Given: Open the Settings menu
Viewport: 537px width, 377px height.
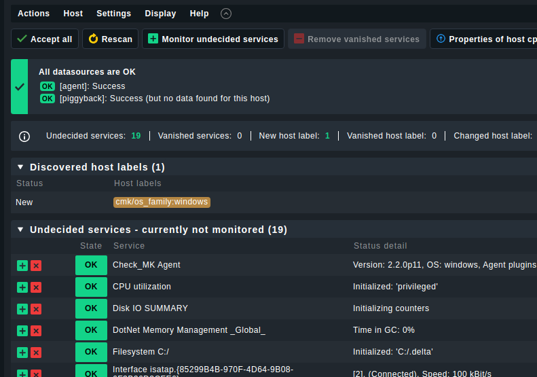Looking at the screenshot, I should click(x=113, y=14).
